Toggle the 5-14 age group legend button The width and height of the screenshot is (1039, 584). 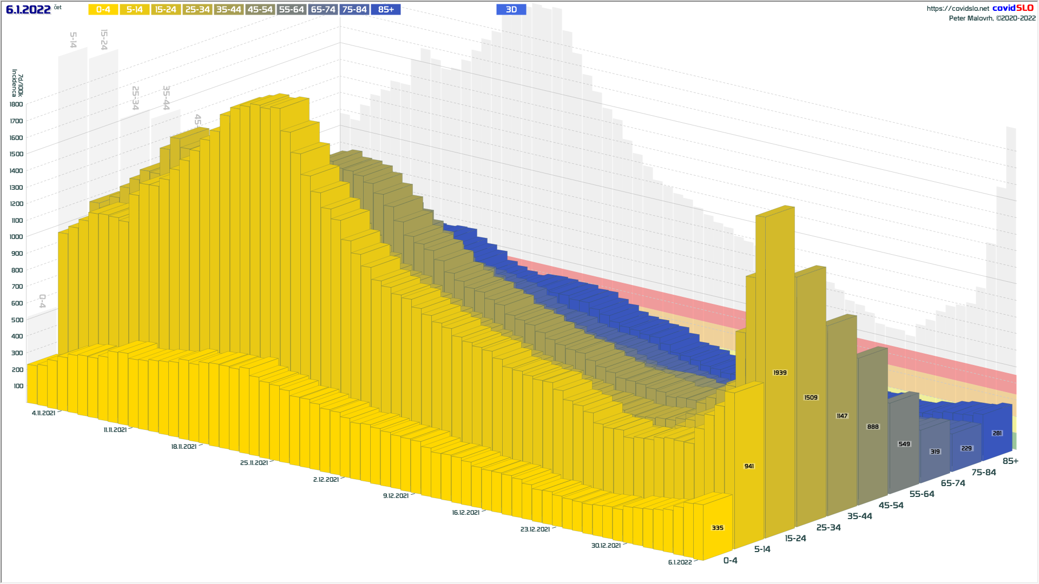(135, 10)
